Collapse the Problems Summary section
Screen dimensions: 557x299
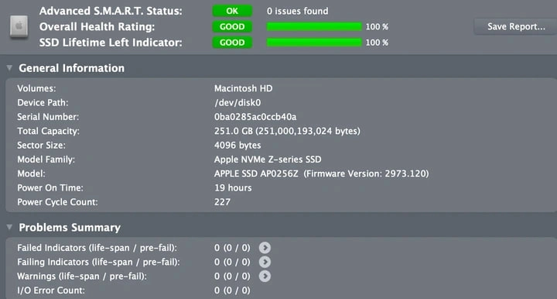[x=9, y=227]
